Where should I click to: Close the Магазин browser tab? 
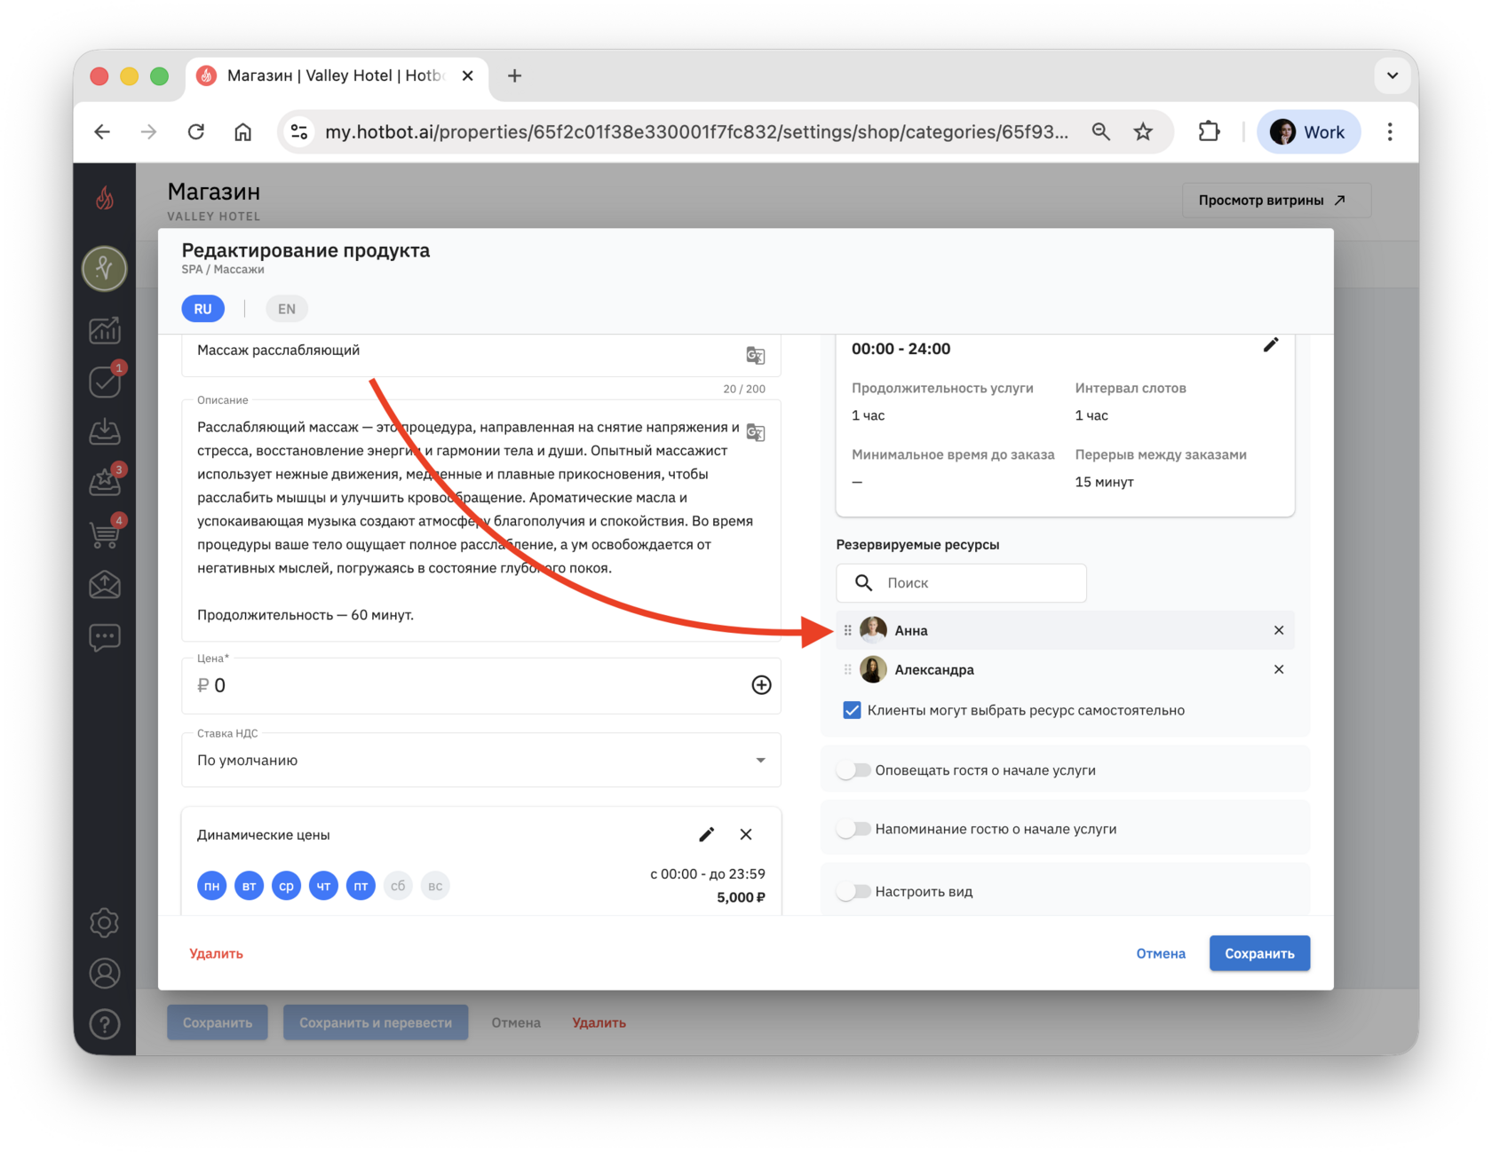(467, 75)
